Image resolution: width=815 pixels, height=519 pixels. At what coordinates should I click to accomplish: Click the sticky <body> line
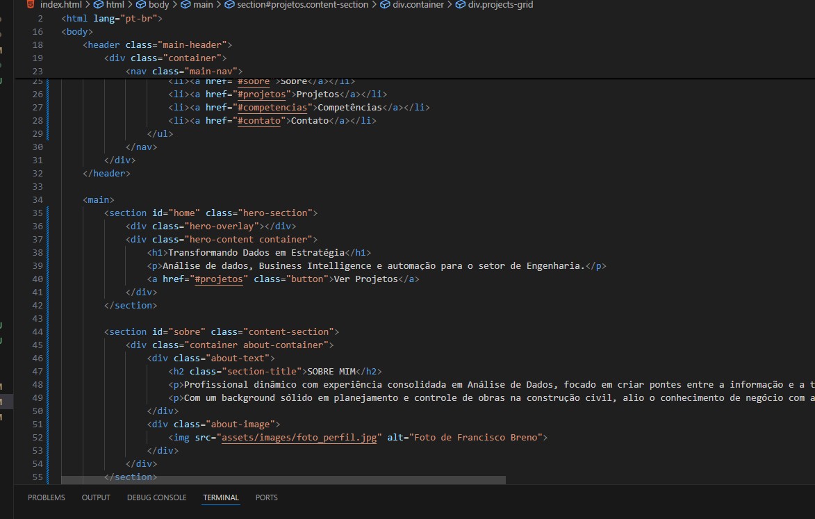(x=77, y=32)
